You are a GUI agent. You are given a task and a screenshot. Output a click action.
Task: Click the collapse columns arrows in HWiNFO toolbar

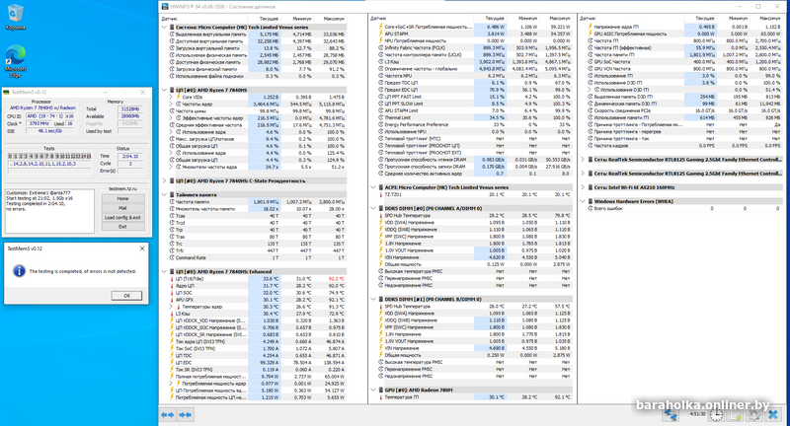click(185, 415)
